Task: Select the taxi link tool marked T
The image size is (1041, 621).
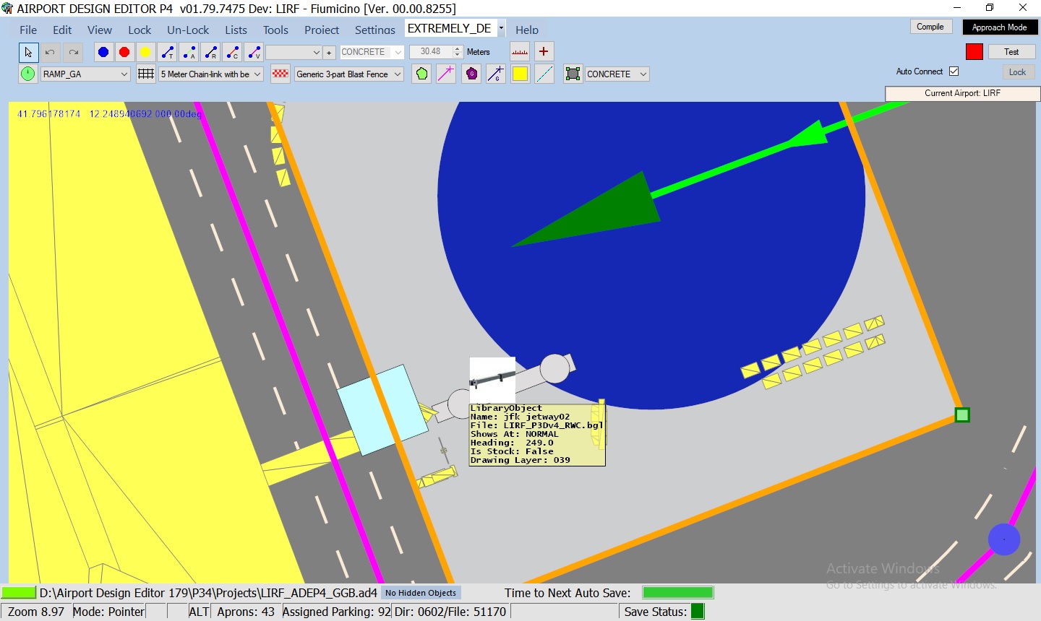Action: (167, 52)
